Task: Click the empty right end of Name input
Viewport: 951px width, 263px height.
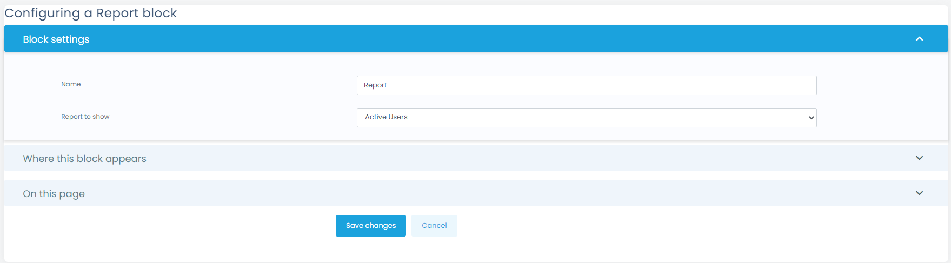Action: (x=784, y=85)
